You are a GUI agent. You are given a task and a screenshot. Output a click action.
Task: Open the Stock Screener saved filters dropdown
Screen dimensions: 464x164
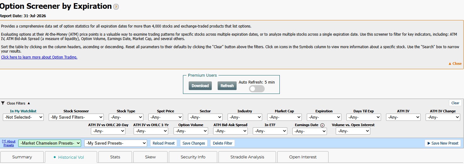(76, 117)
